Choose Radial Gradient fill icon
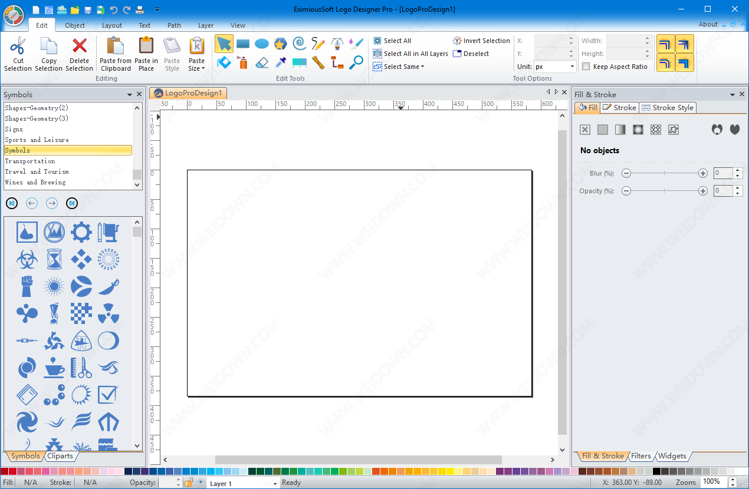749x489 pixels. (638, 130)
